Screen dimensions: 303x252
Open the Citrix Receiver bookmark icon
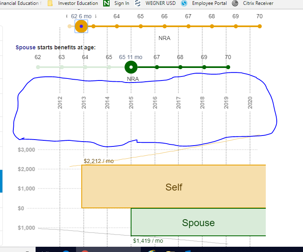(235, 3)
